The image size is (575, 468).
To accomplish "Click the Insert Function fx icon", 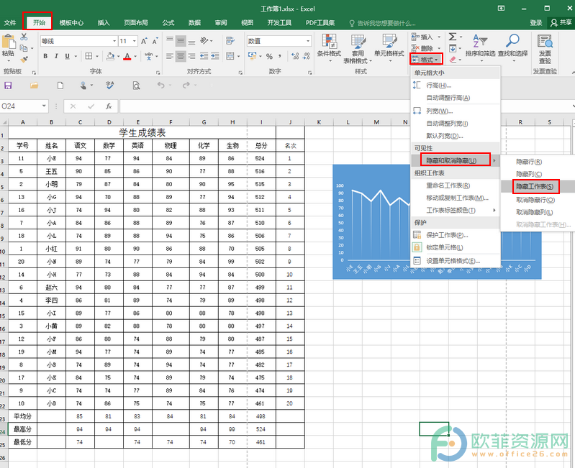I will click(x=109, y=106).
